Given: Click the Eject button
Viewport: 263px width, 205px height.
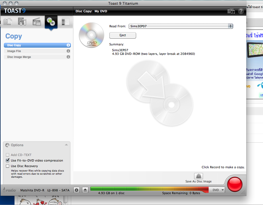Looking at the screenshot, I should pyautogui.click(x=123, y=35).
